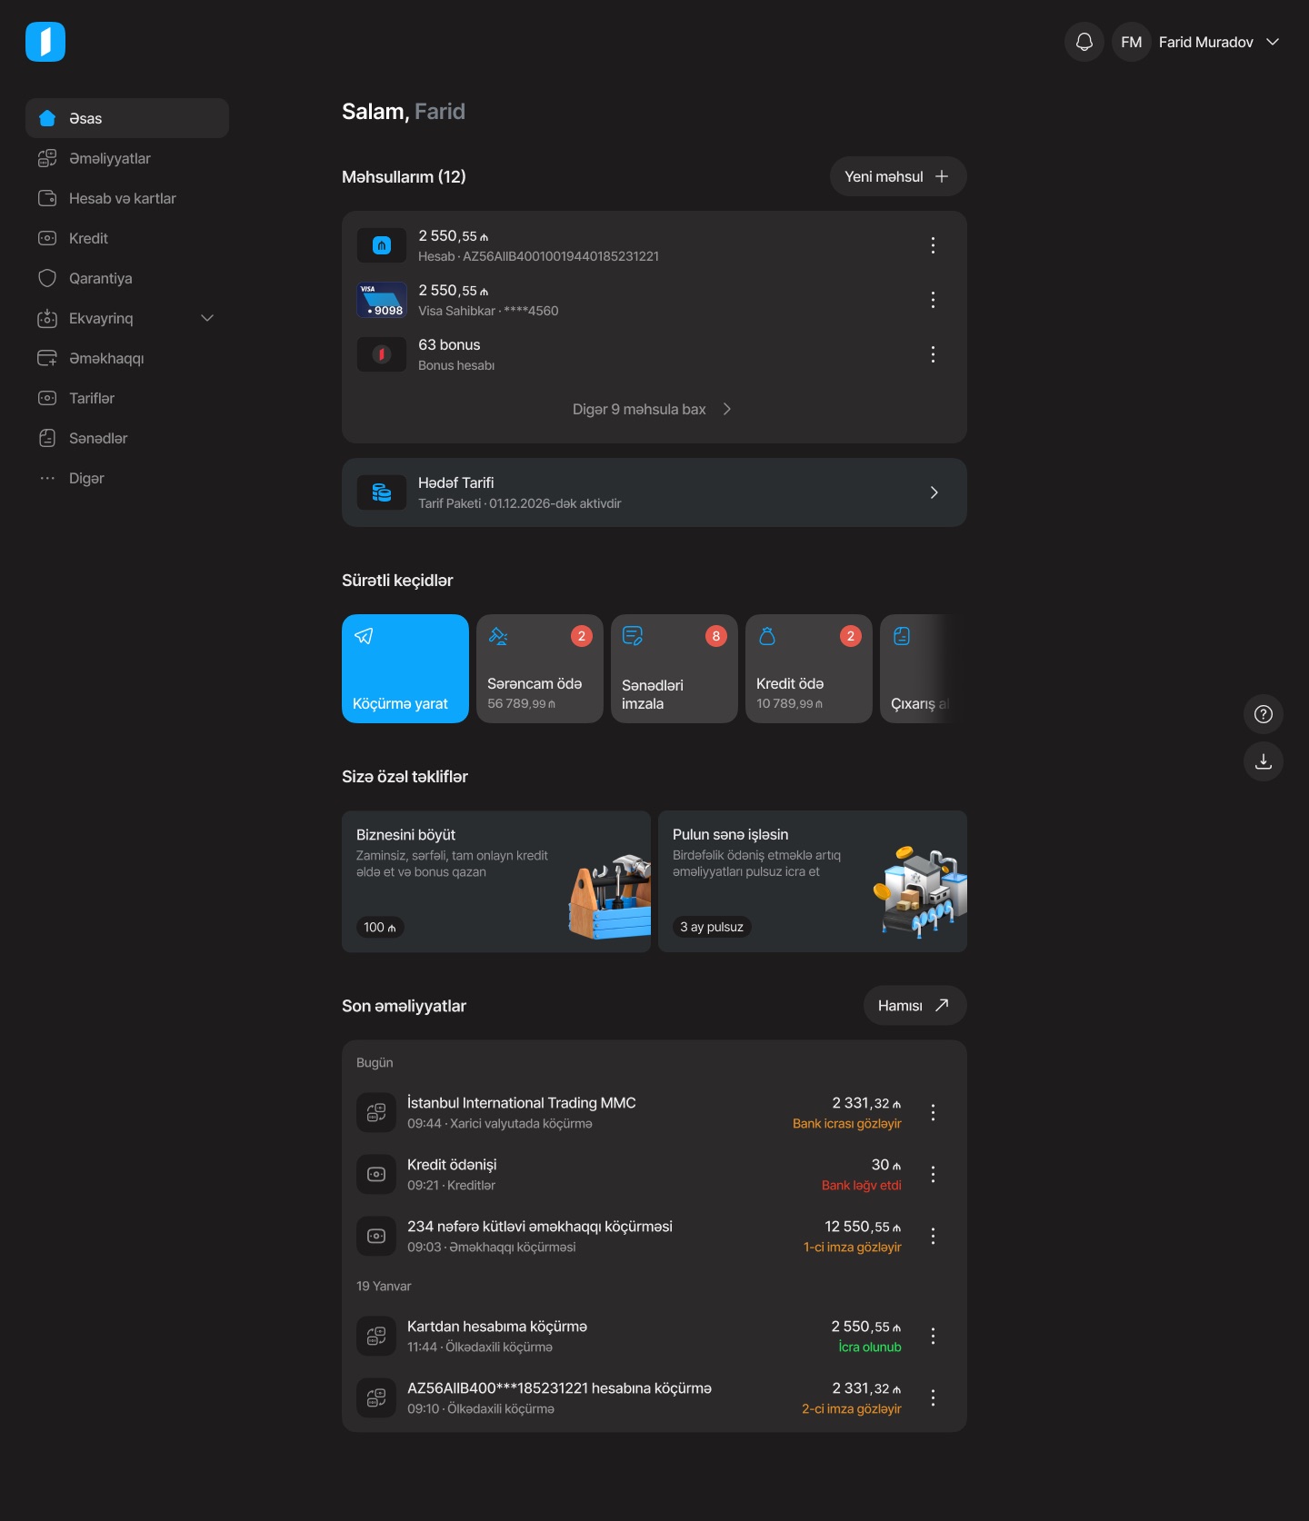1309x1521 pixels.
Task: Open options menu for Bonus hesabı
Action: tap(933, 354)
